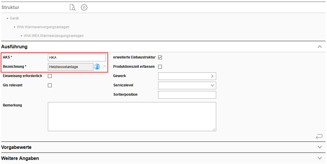Expand the Weitere Angaben section
This screenshot has width=327, height=164.
click(320, 158)
